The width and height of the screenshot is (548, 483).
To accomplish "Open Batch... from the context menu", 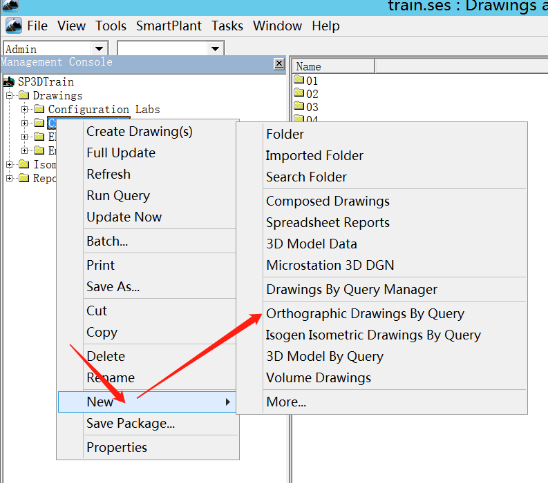I will pos(107,241).
